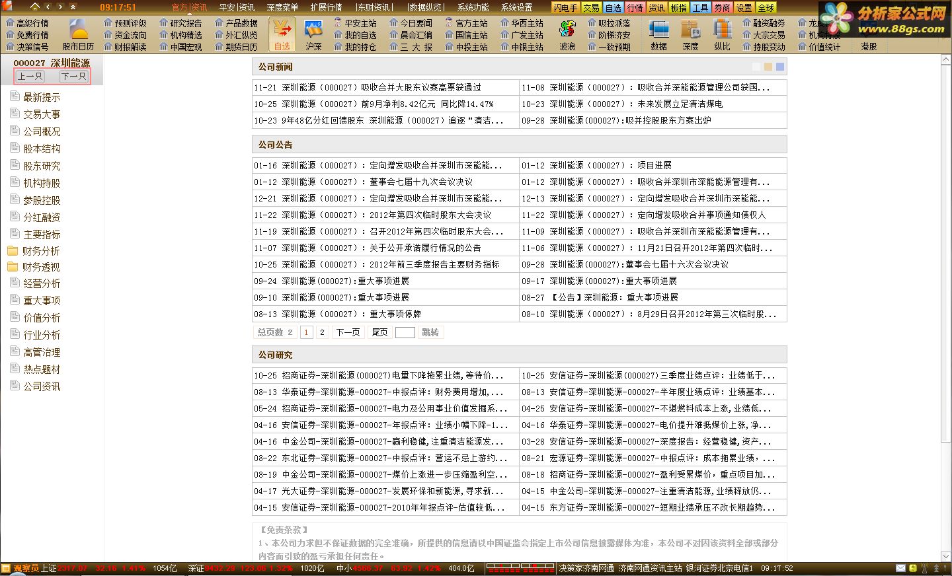Focus the page number input field

[x=405, y=332]
